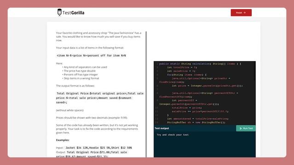The width and height of the screenshot is (294, 165).
Task: Click code line 'public static String calculation'
Action: click(x=200, y=64)
